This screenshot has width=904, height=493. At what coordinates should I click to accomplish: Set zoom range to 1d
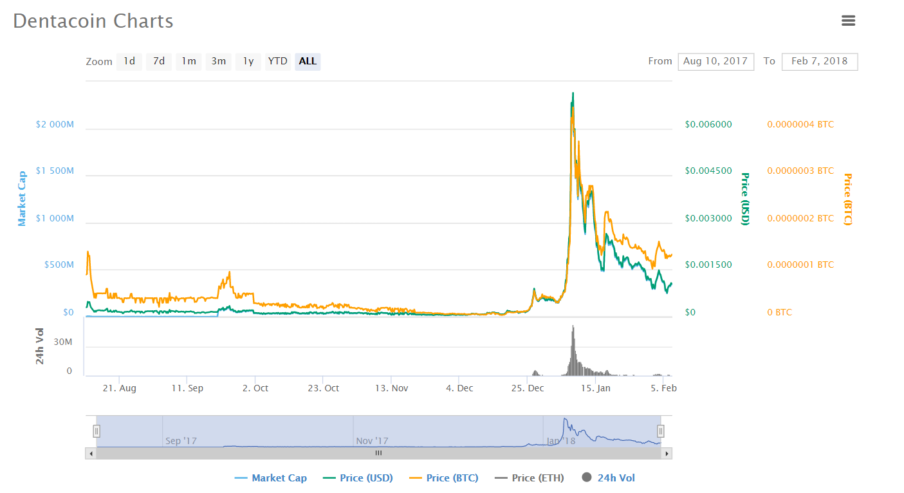(x=129, y=61)
